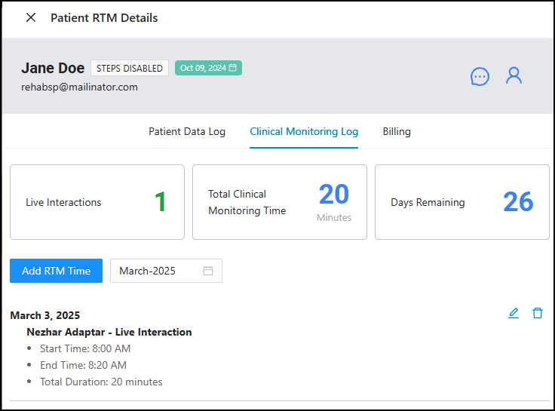Select the Live Interactions summary card
This screenshot has height=411, width=555.
97,202
